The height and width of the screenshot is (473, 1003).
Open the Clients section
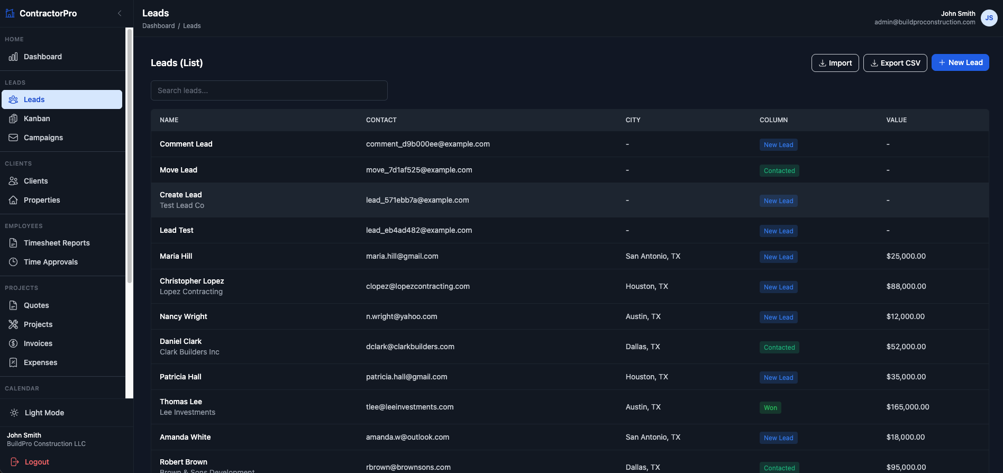[x=62, y=181]
